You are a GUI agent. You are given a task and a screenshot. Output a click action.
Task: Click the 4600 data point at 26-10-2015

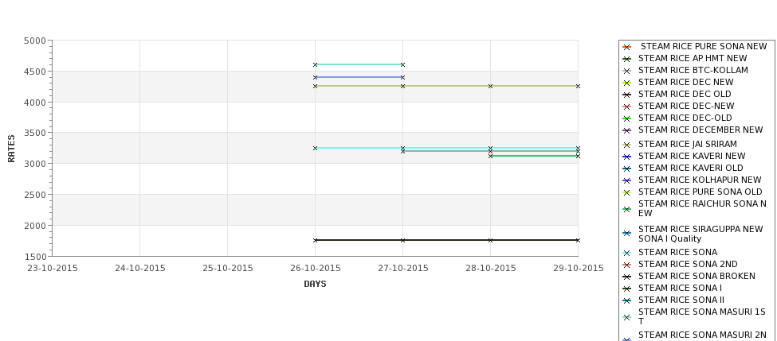315,64
